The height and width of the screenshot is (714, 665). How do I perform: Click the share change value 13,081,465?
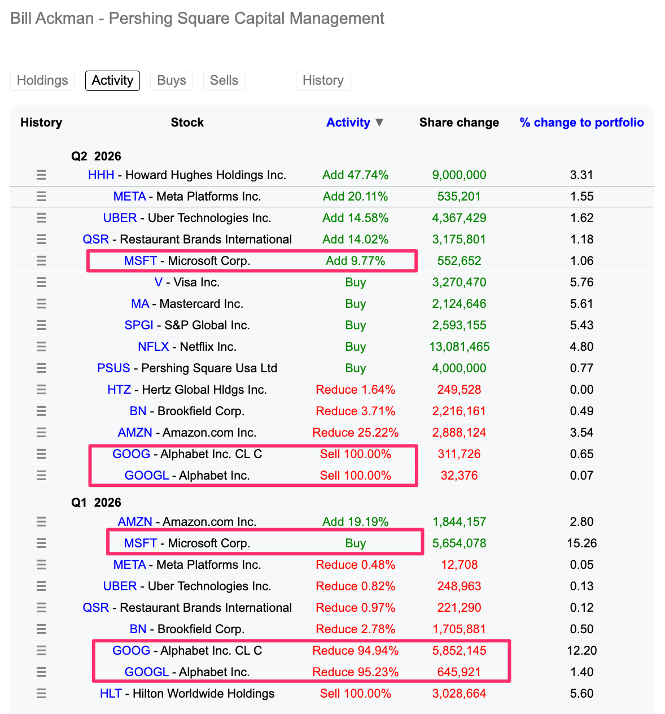point(460,347)
